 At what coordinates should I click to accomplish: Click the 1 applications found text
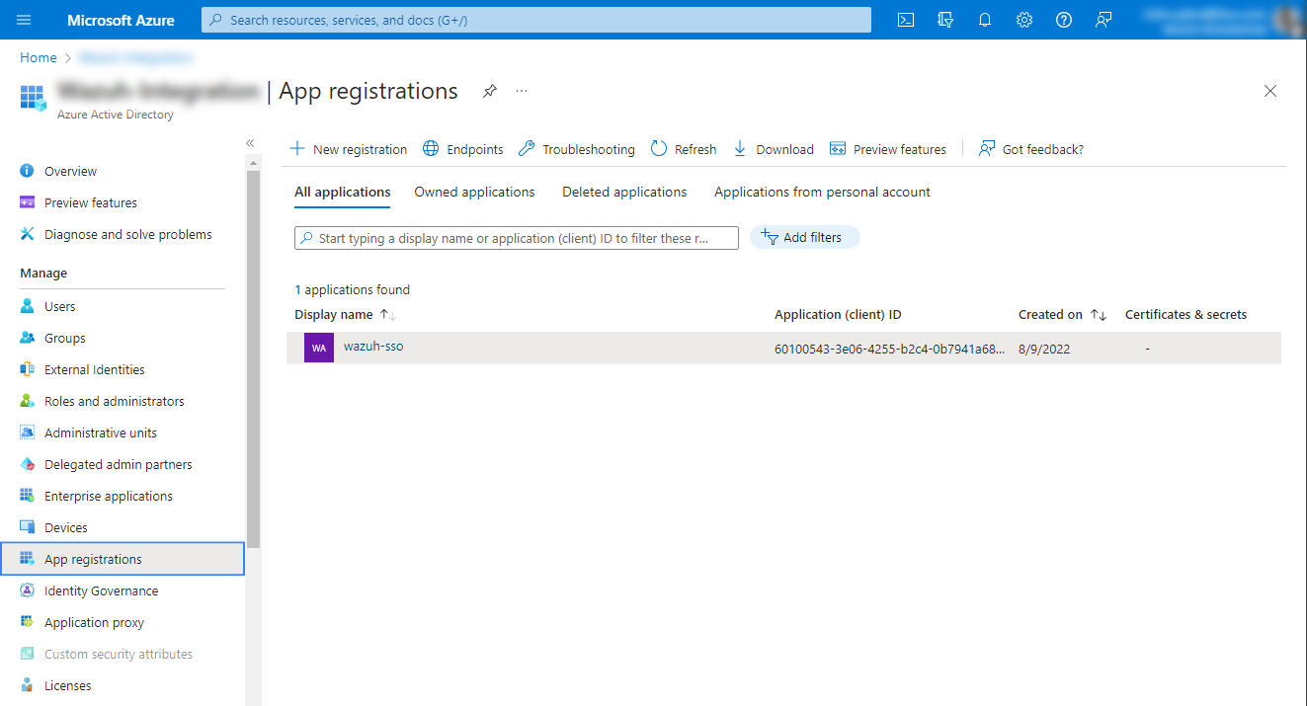coord(353,289)
